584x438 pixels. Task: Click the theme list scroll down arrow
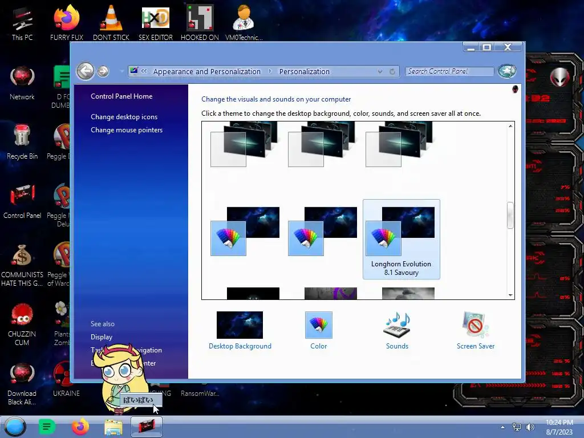pyautogui.click(x=510, y=295)
